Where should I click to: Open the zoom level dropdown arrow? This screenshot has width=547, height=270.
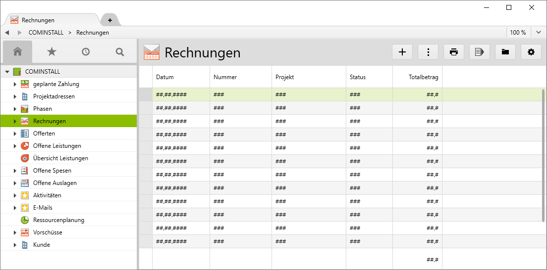click(539, 33)
